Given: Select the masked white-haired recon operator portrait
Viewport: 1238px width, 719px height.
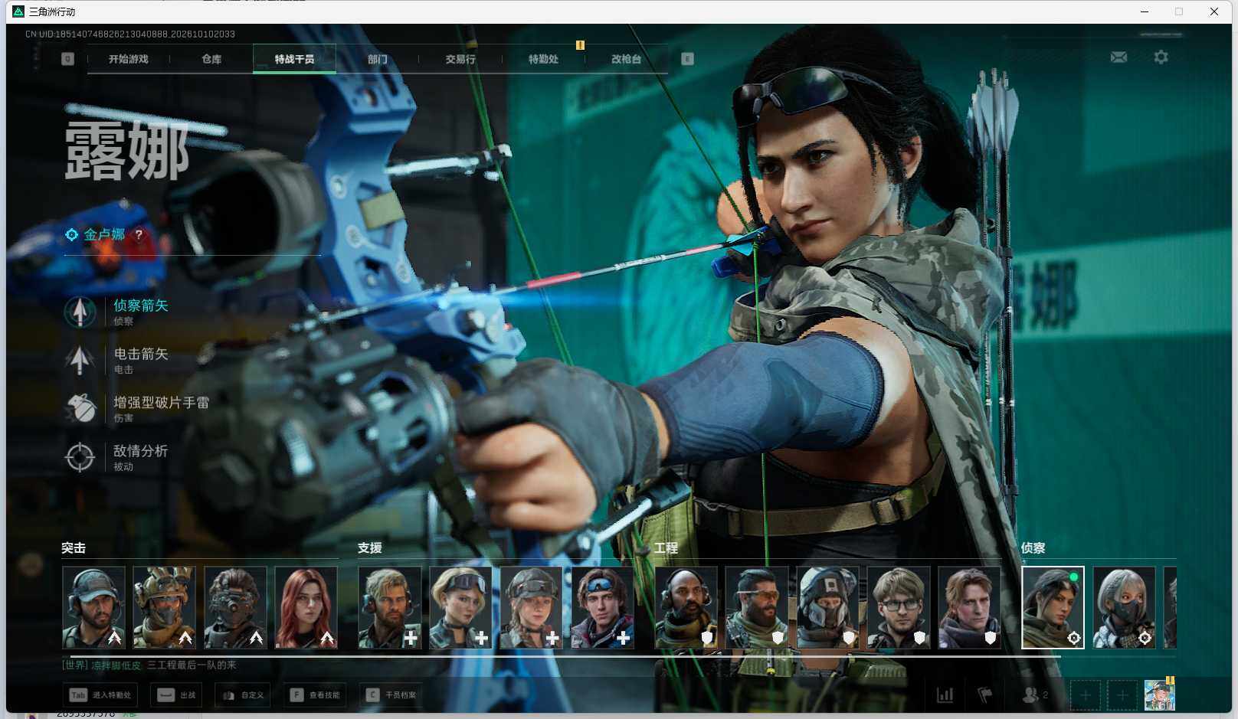Looking at the screenshot, I should (x=1124, y=608).
